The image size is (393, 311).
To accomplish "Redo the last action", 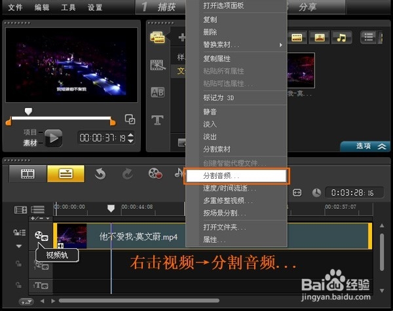I will [x=128, y=174].
